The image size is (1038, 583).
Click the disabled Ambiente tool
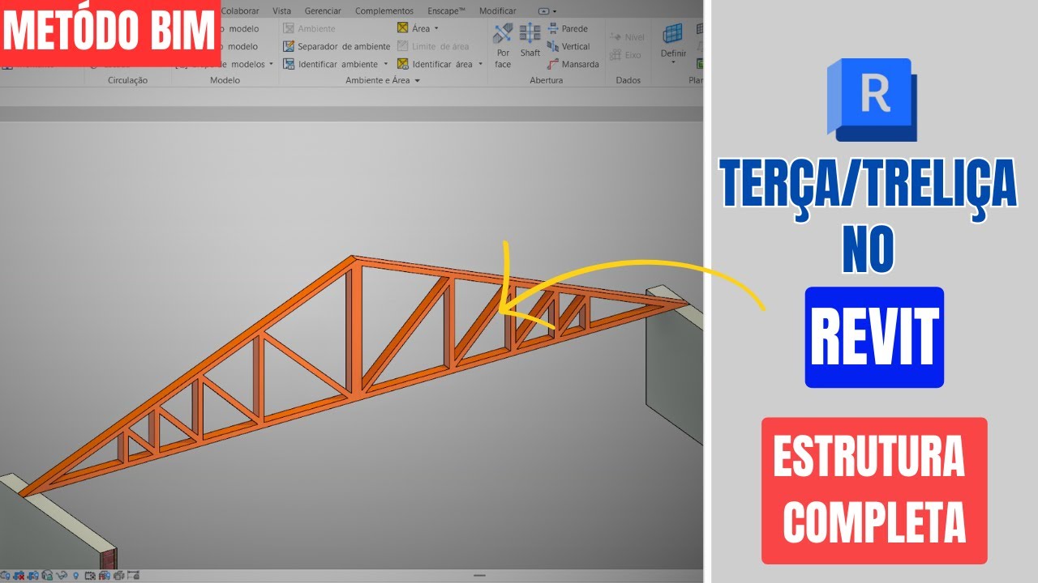[x=309, y=28]
